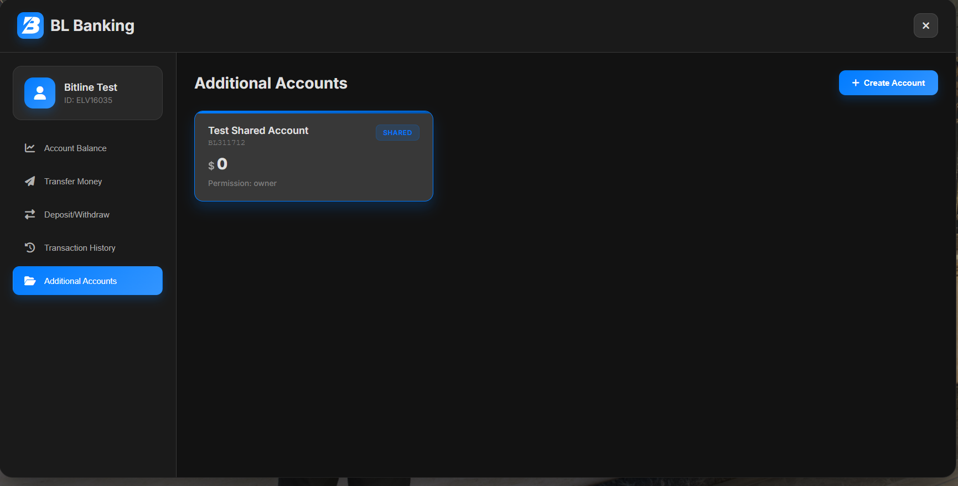Click the BL Banking logo icon
Screen dimensions: 958x486
point(30,25)
